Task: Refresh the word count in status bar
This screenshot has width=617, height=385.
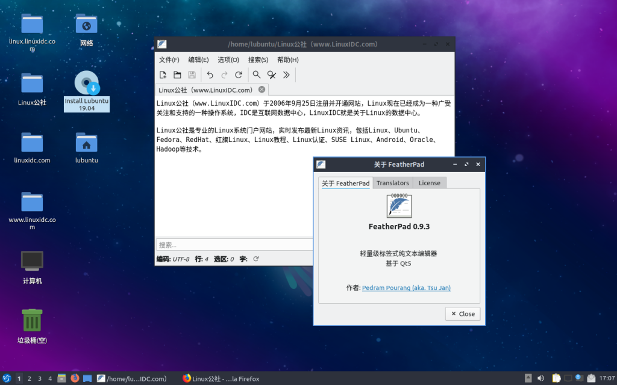Action: [255, 259]
